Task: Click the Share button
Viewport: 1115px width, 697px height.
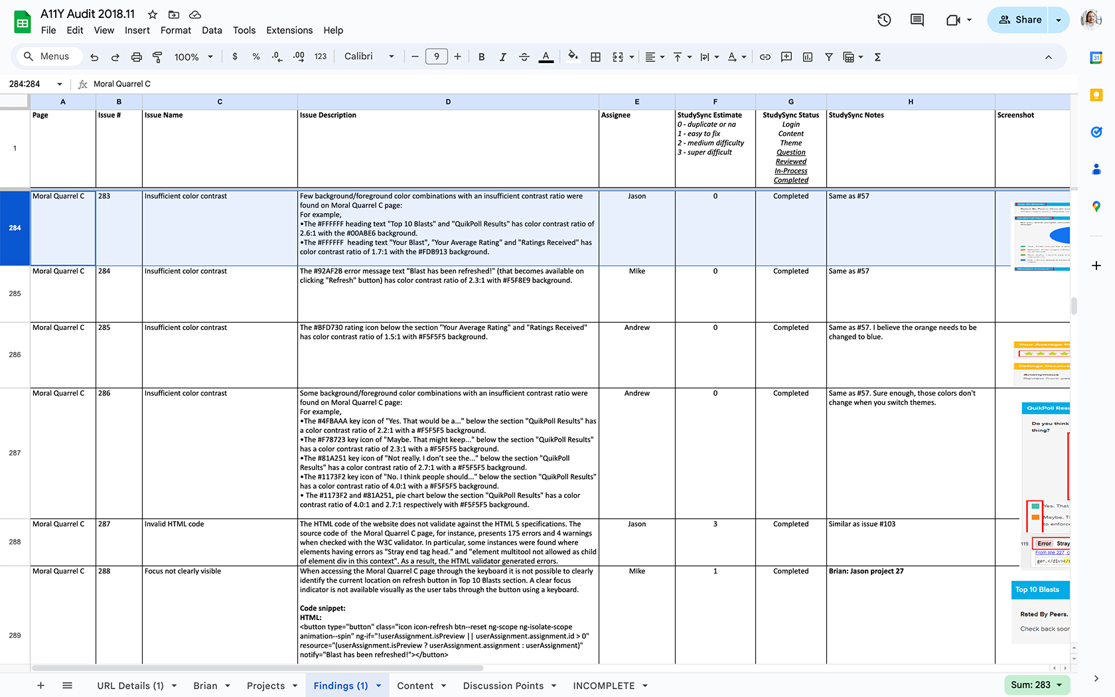Action: coord(1018,20)
